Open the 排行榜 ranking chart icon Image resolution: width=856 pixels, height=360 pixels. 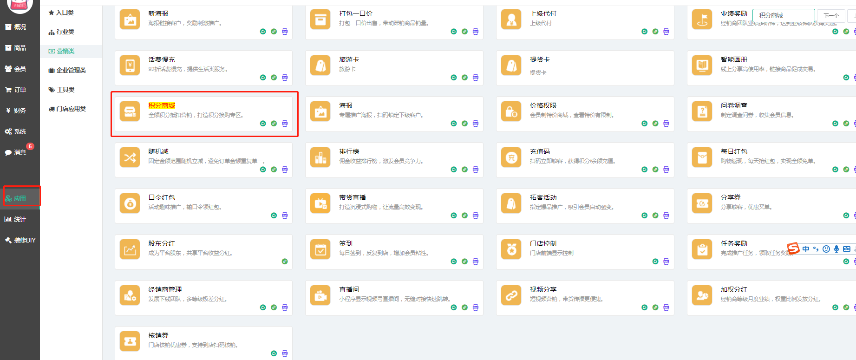point(320,157)
